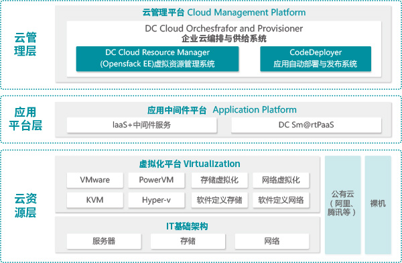402x263 pixels.
Task: Select the 软件定义网络 box
Action: coord(281,200)
